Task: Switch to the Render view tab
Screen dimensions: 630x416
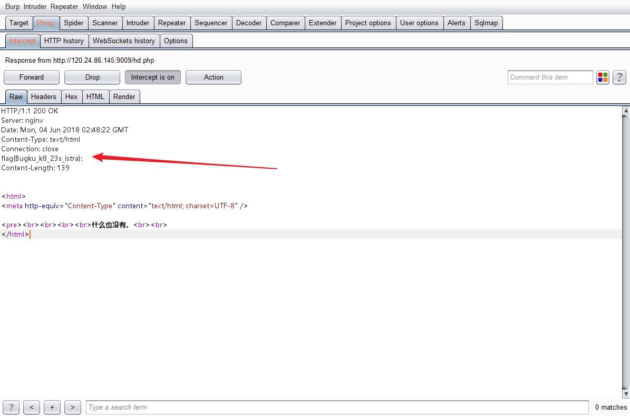Action: click(124, 96)
